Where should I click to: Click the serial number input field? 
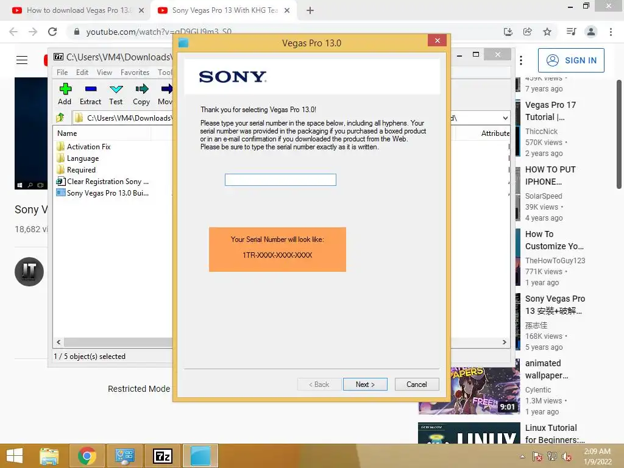280,180
